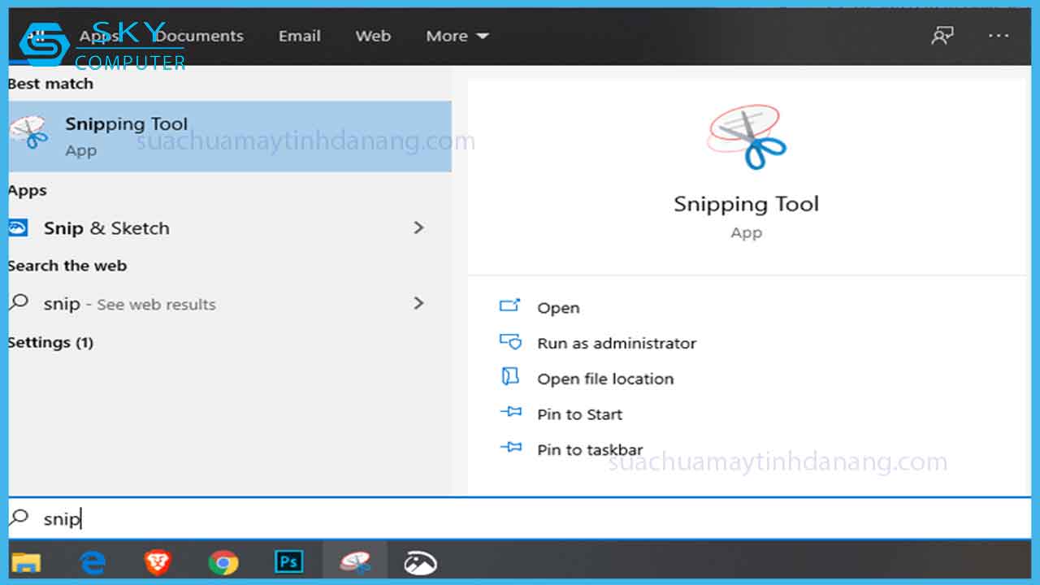Launch Google Chrome from taskbar
The height and width of the screenshot is (585, 1040).
click(223, 562)
